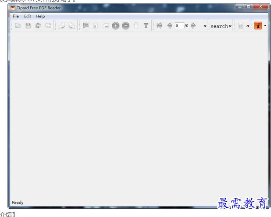Viewport: 271px width, 217px height.
Task: Click the fourth file toolbar icon after Print
Action: tap(48, 26)
